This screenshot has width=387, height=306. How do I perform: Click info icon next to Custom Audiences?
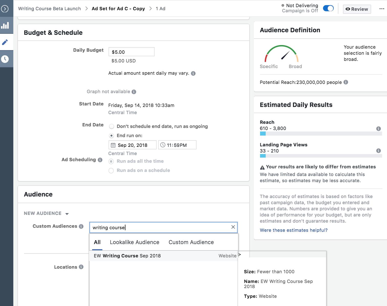click(81, 226)
